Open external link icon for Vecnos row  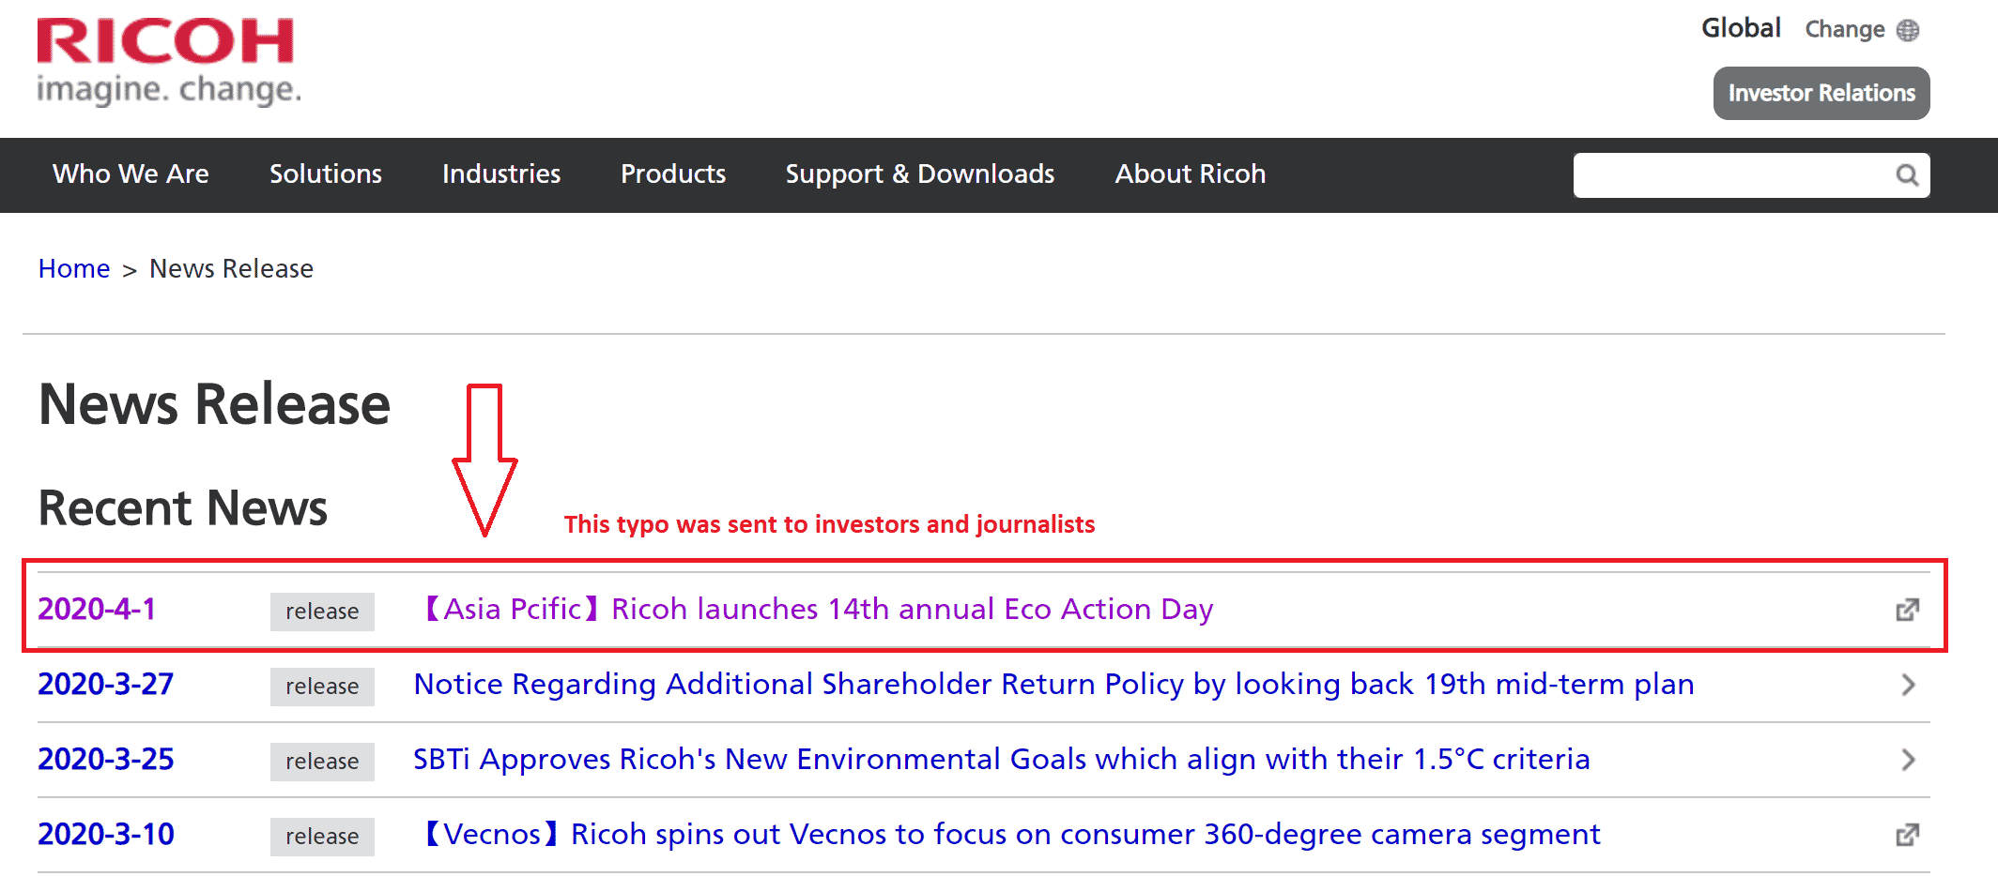tap(1907, 835)
